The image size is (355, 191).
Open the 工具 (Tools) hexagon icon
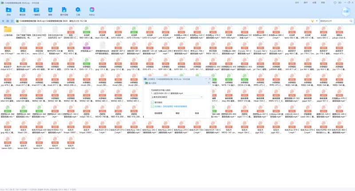78,10
